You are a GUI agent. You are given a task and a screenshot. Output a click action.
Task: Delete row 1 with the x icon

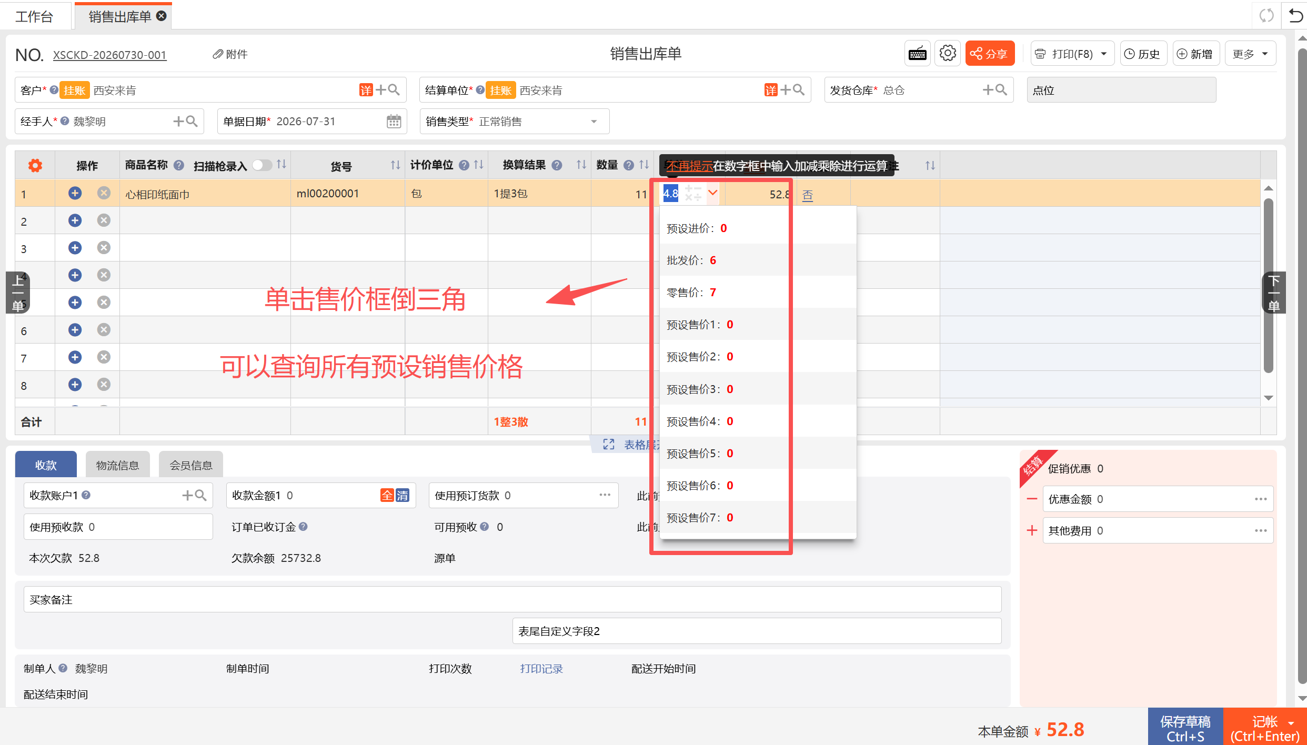click(104, 193)
